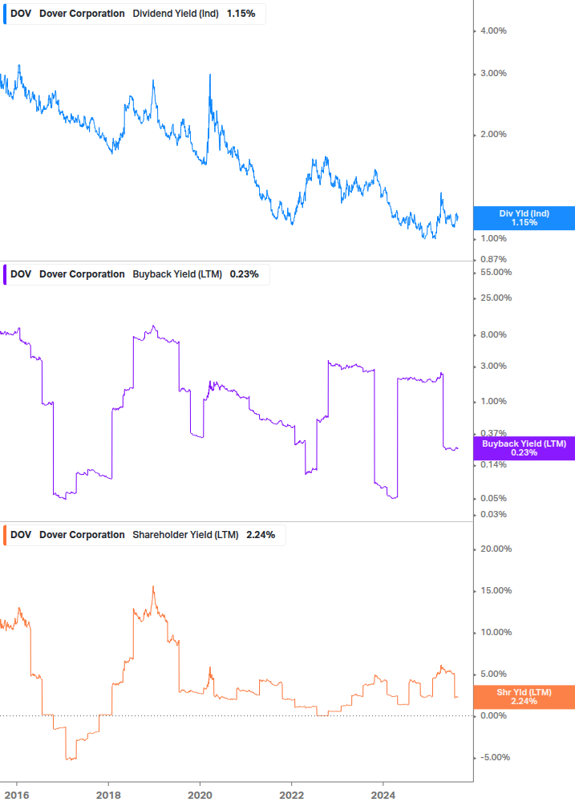
Task: Click the 0.00% tick on shareholder yield axis
Action: [493, 715]
